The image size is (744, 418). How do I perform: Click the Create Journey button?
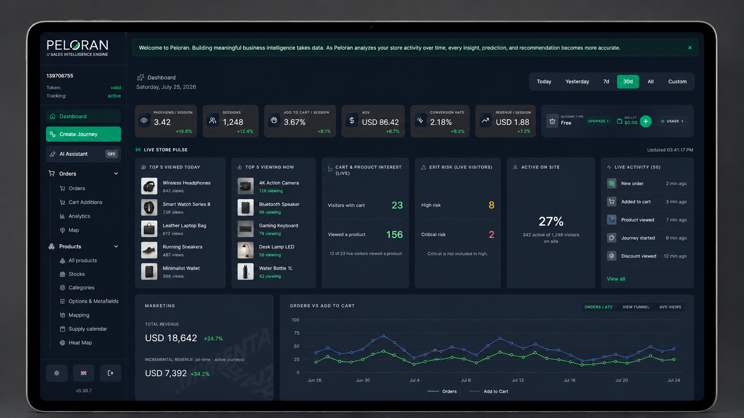[83, 134]
